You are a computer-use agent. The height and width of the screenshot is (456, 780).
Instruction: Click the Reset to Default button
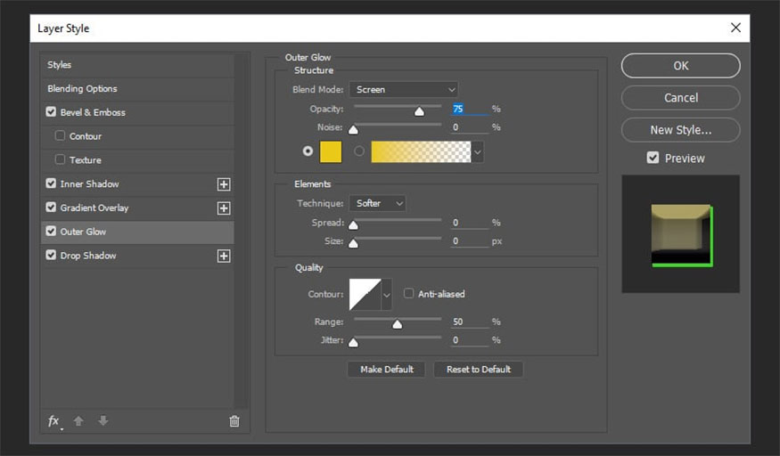[479, 369]
